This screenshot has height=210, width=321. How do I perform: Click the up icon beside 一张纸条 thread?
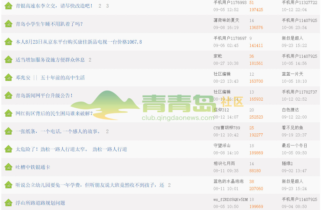tap(9, 131)
